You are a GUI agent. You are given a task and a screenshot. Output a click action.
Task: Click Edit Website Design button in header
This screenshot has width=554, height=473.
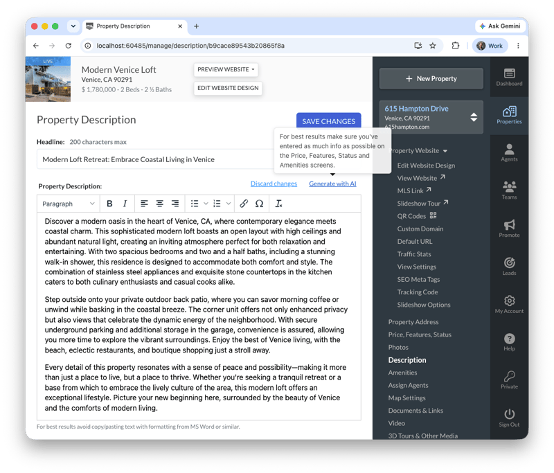[x=228, y=88]
